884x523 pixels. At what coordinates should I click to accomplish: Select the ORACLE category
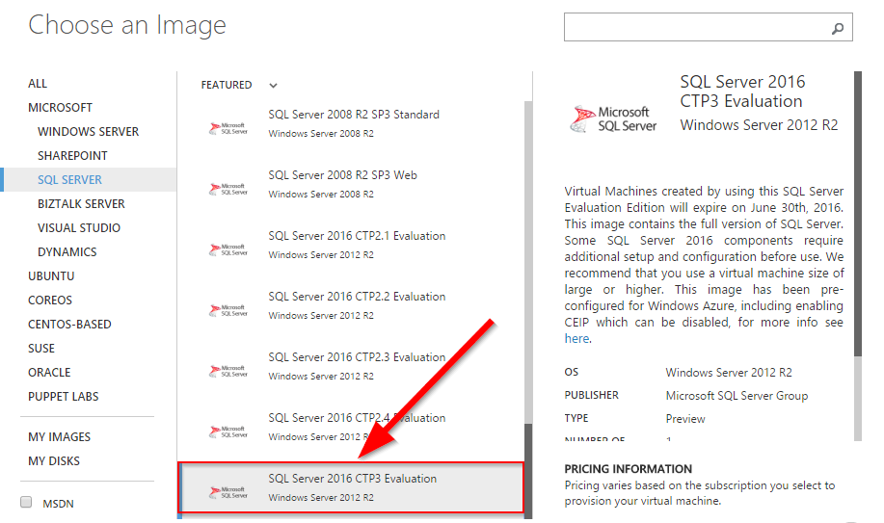[49, 373]
